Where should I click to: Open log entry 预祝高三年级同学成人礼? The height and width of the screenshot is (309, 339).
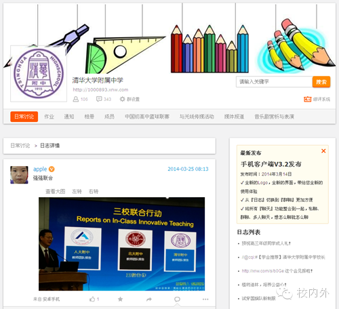tap(266, 243)
